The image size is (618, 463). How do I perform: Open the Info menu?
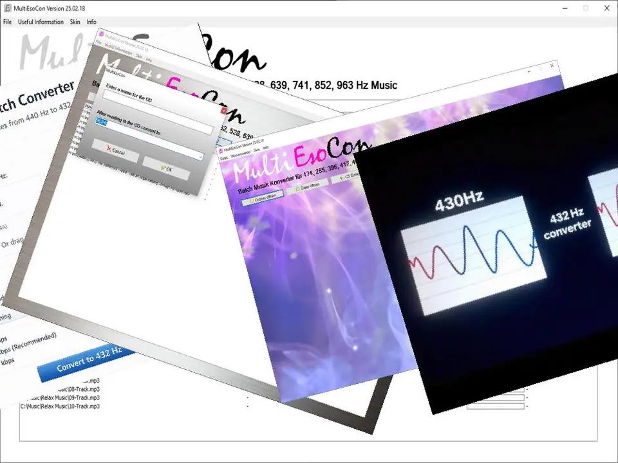(x=91, y=21)
